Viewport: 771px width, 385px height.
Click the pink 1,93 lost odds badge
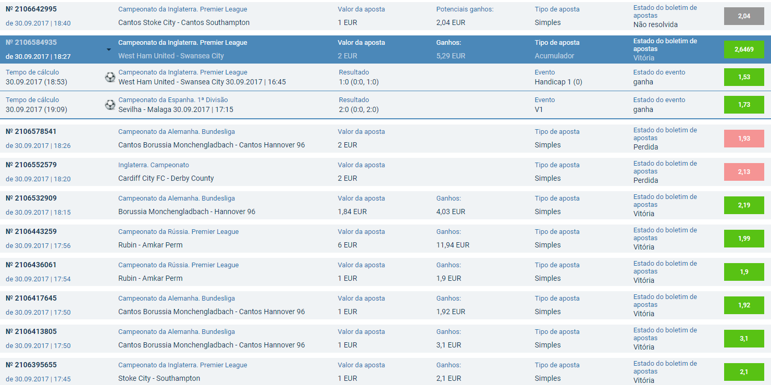pyautogui.click(x=744, y=139)
